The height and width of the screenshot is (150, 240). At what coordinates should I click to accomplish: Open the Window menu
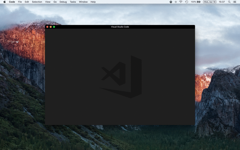(83, 2)
